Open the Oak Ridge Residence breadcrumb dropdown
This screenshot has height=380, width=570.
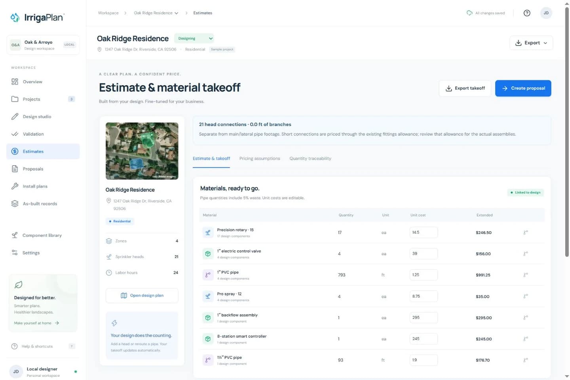pyautogui.click(x=156, y=13)
